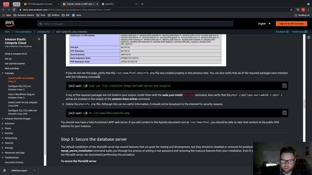Open the AWSDemo.pem download options arrow
Viewport: 312px width, 175px height.
coord(35,171)
